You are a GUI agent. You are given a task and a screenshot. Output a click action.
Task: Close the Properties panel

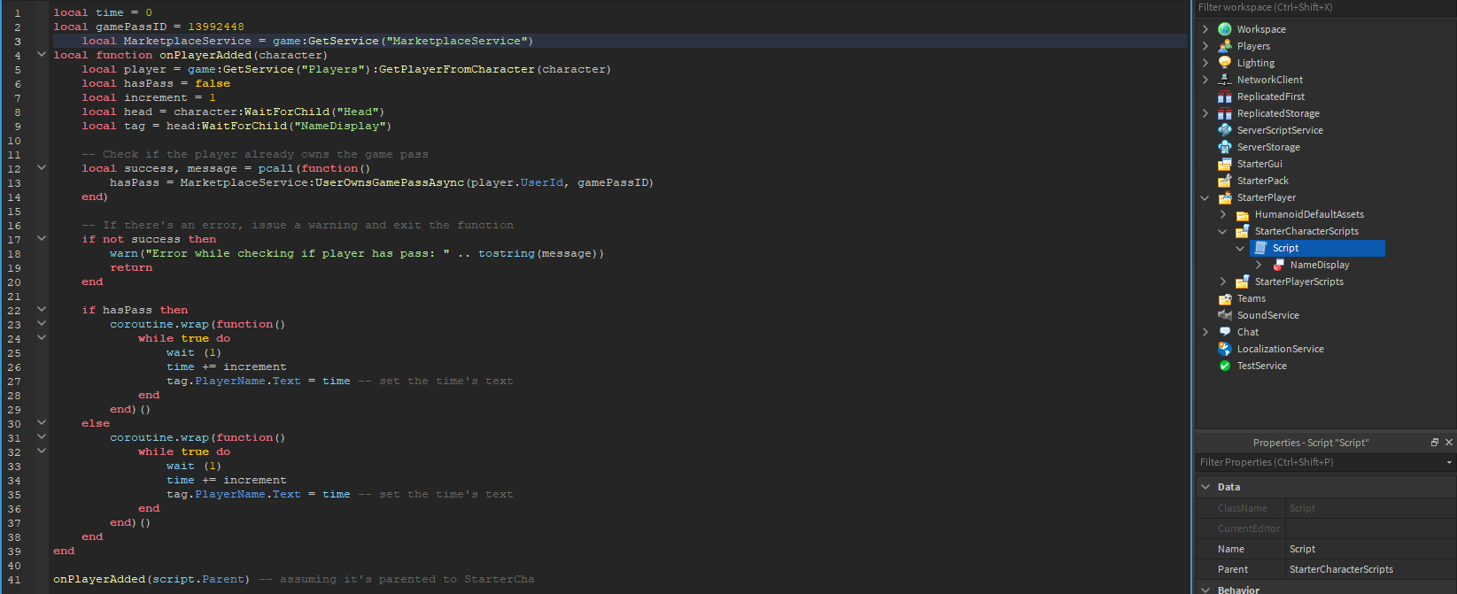pyautogui.click(x=1449, y=443)
